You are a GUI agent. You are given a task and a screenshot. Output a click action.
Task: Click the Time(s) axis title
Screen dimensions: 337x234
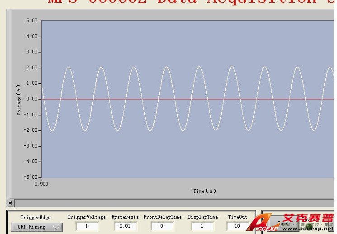click(204, 191)
